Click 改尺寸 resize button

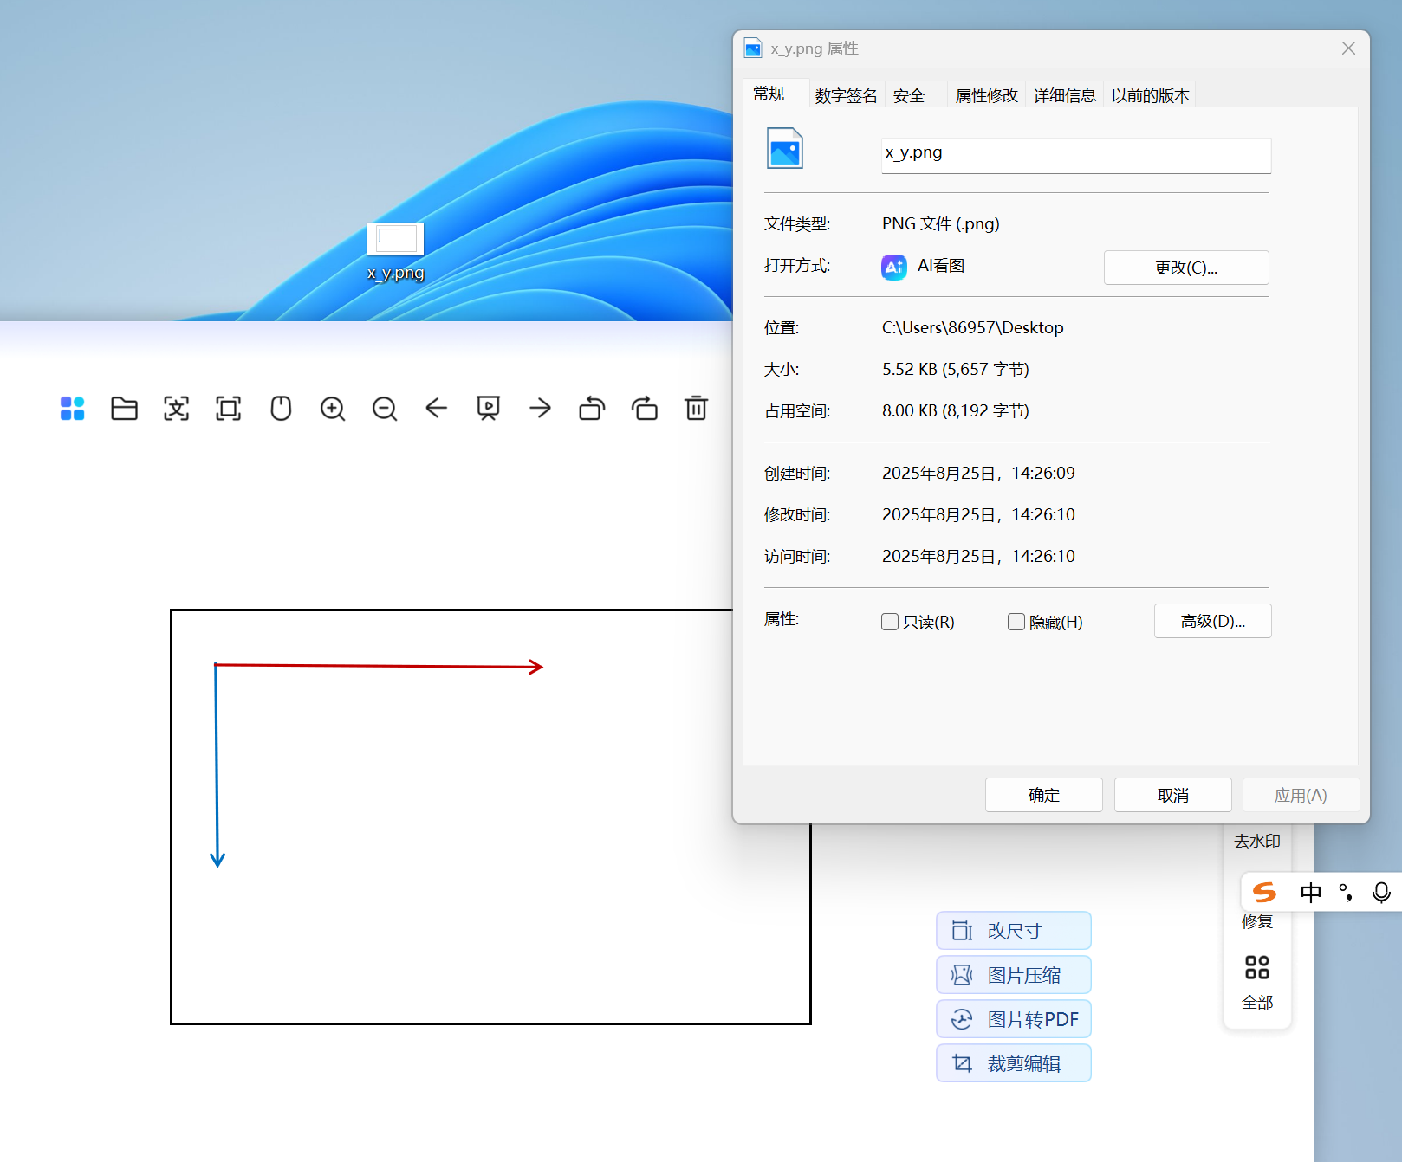[x=1014, y=931]
